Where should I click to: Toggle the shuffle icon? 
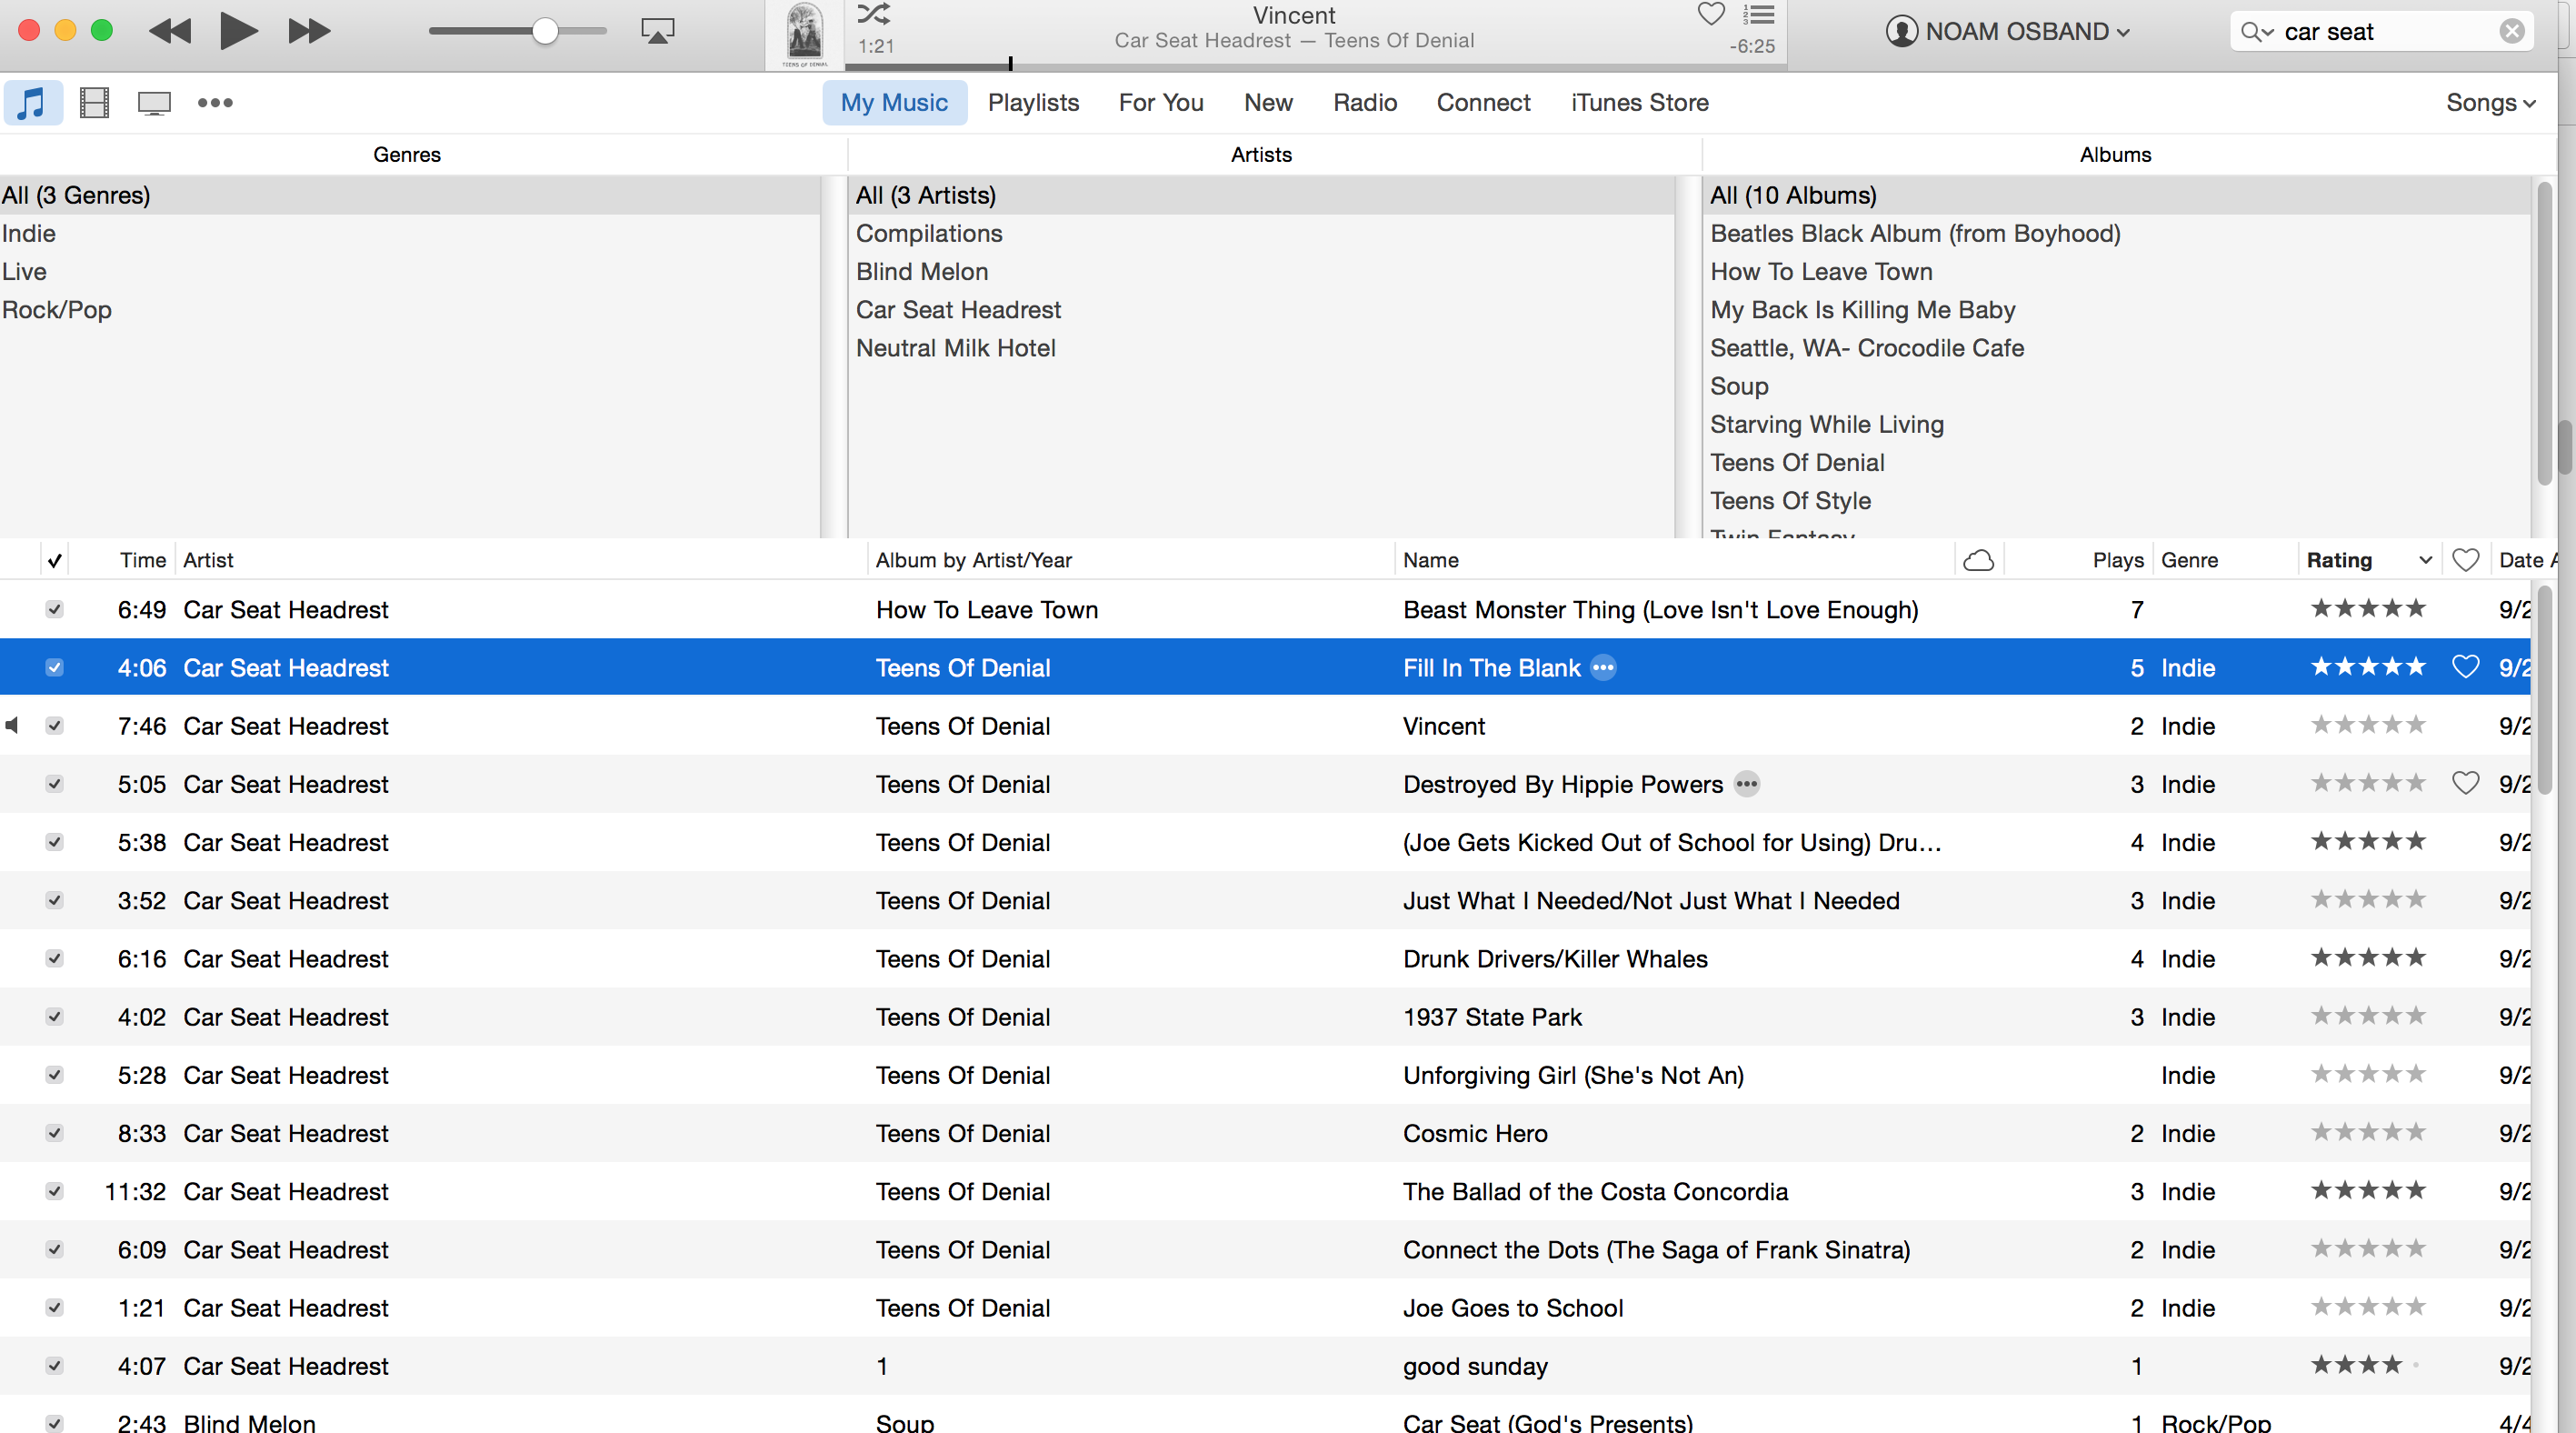(873, 14)
